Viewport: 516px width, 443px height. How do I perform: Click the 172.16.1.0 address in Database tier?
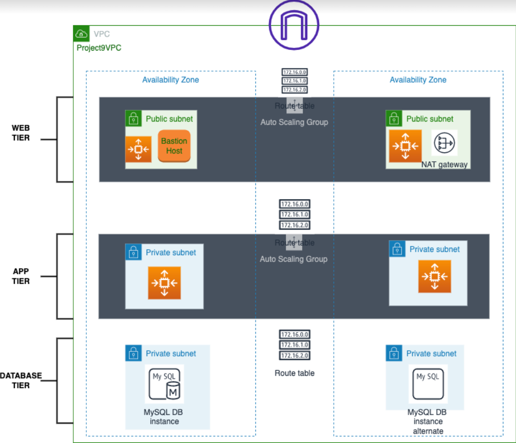tap(294, 345)
